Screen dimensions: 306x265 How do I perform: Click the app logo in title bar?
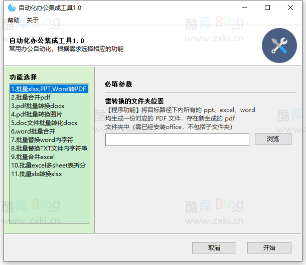pos(12,8)
